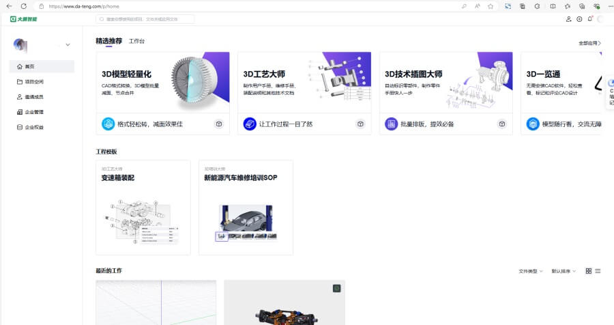This screenshot has height=325, width=614.
Task: Click the sidebar profile avatar
Action: pos(20,45)
